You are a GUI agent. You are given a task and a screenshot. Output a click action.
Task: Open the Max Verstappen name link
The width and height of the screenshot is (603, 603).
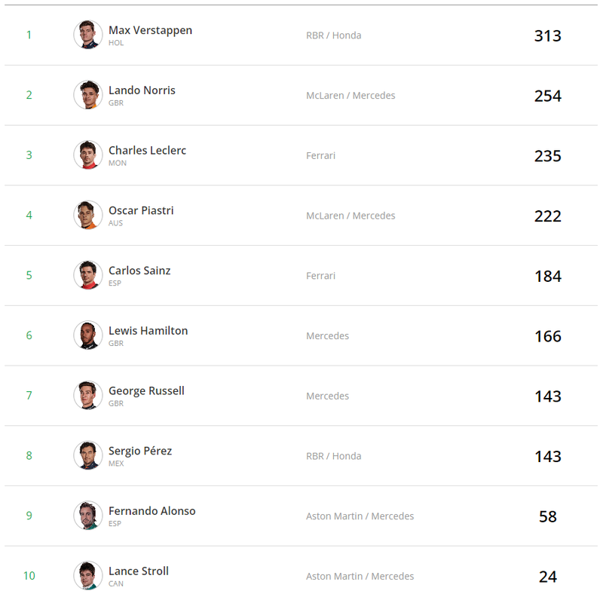[150, 30]
